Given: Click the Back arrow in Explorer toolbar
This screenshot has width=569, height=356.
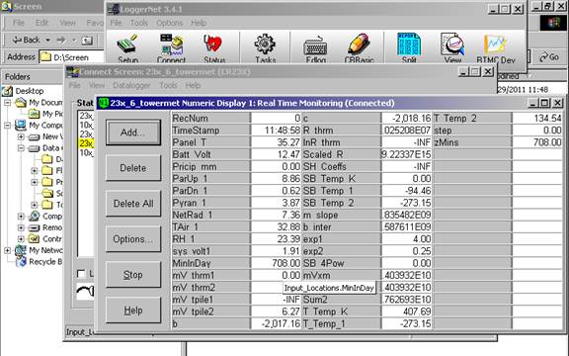Looking at the screenshot, I should click(x=26, y=40).
